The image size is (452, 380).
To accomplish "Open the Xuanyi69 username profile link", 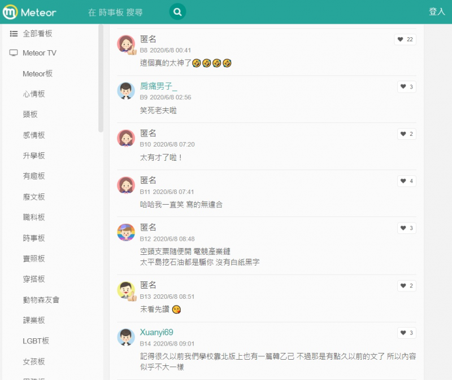I will (157, 332).
